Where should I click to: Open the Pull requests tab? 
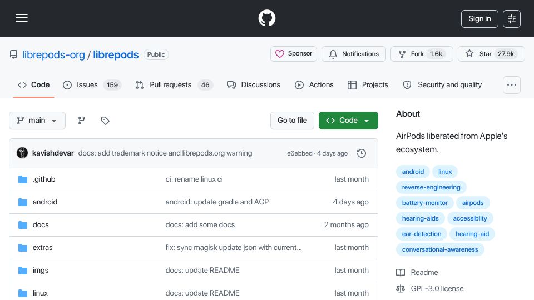coord(174,84)
